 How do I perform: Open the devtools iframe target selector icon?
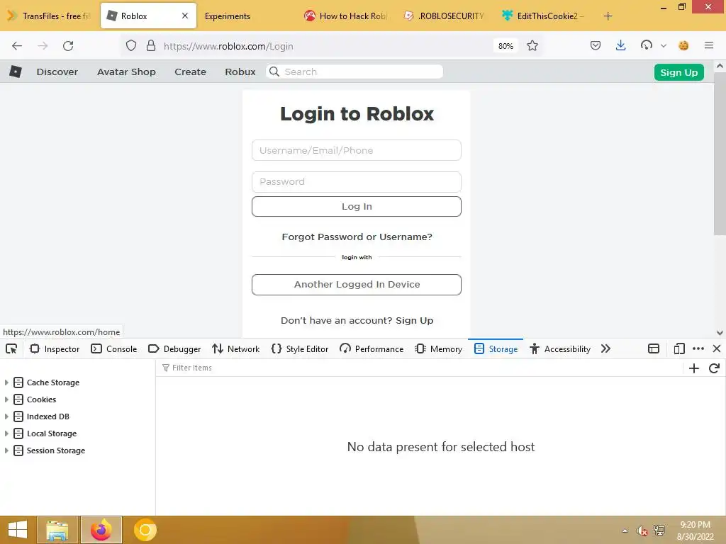point(654,348)
